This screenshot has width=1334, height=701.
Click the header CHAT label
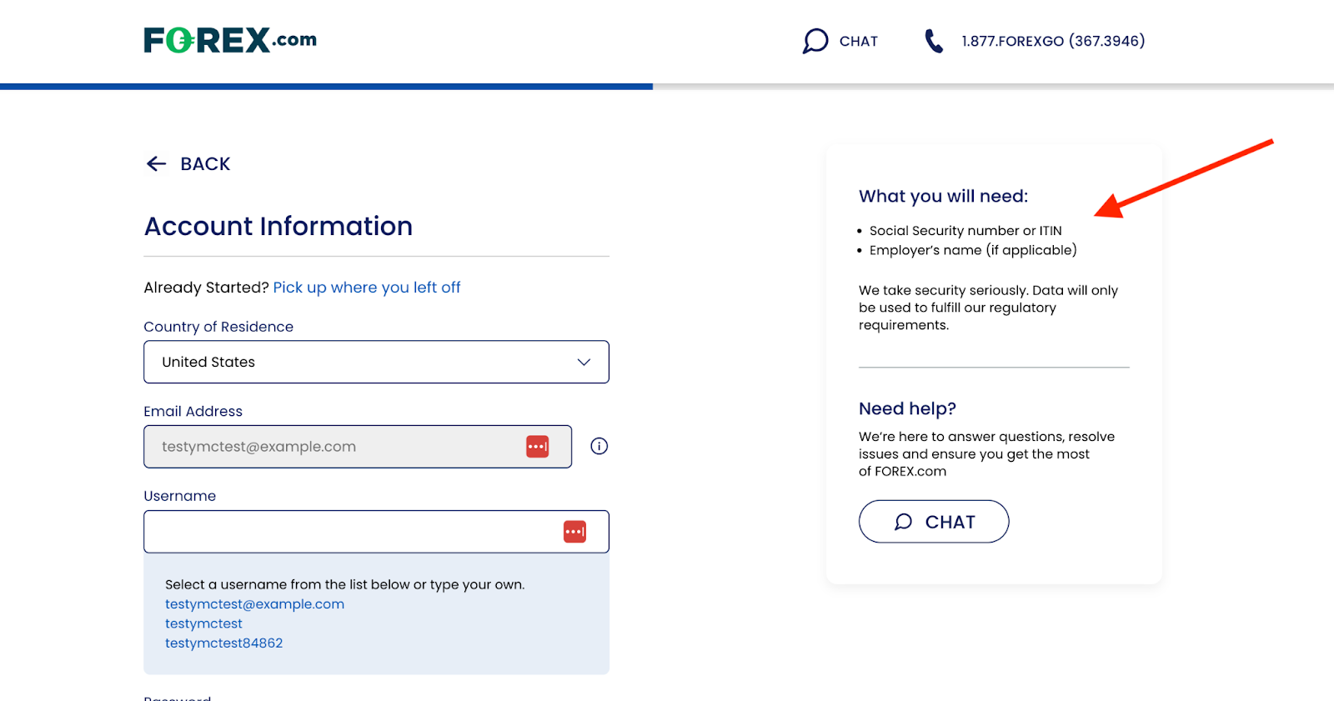858,42
